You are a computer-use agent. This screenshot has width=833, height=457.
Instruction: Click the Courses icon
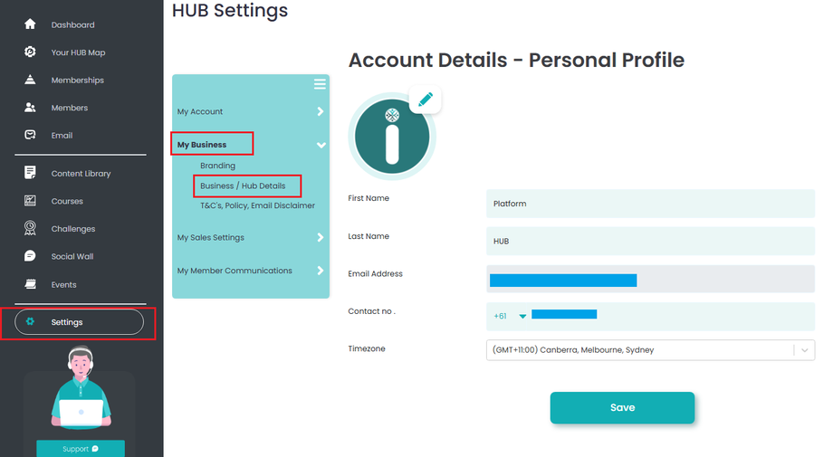[x=30, y=201]
